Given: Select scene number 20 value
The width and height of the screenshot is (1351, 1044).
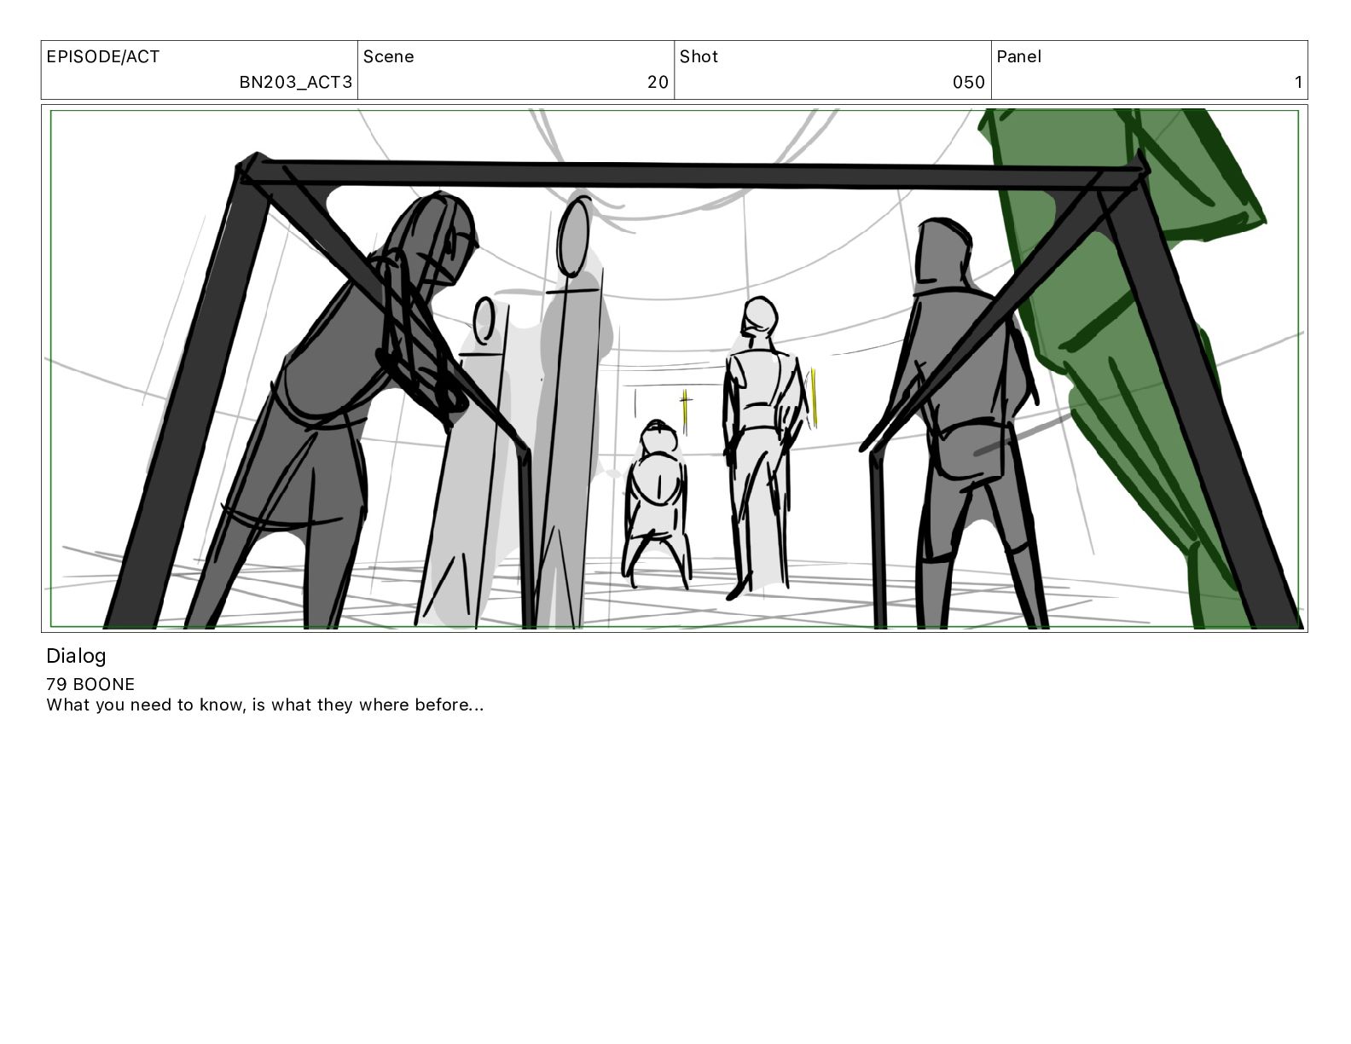Looking at the screenshot, I should click(x=658, y=83).
